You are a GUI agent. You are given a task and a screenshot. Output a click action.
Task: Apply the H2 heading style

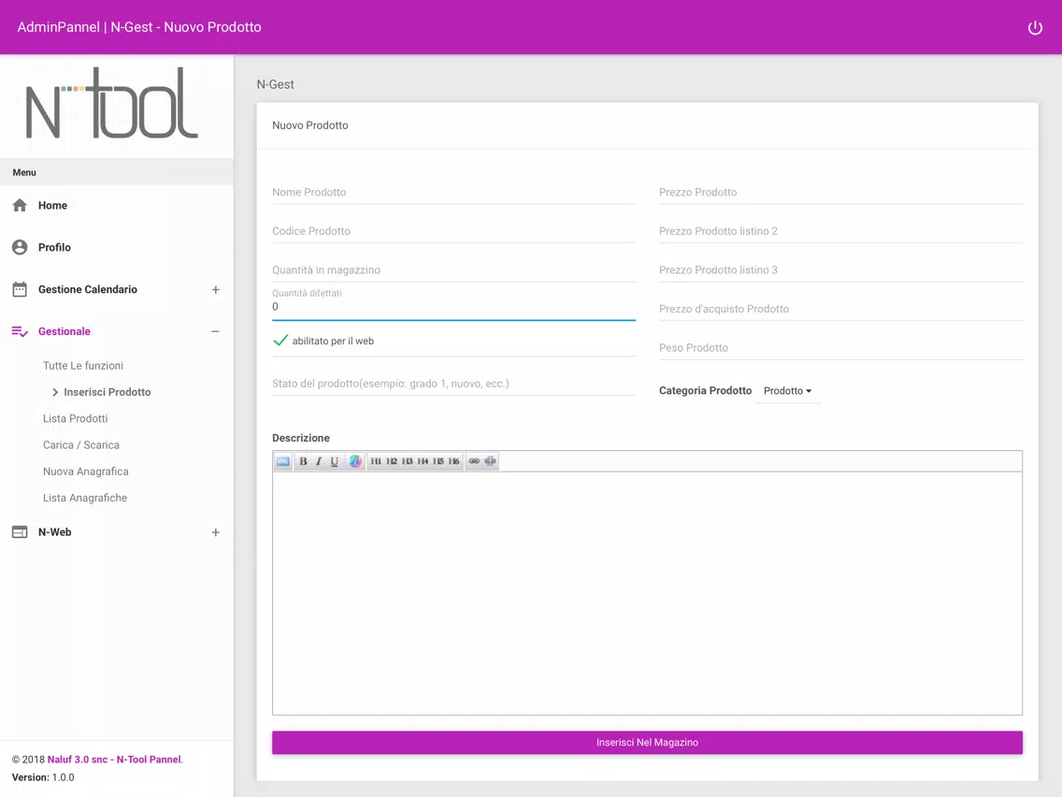pos(392,461)
